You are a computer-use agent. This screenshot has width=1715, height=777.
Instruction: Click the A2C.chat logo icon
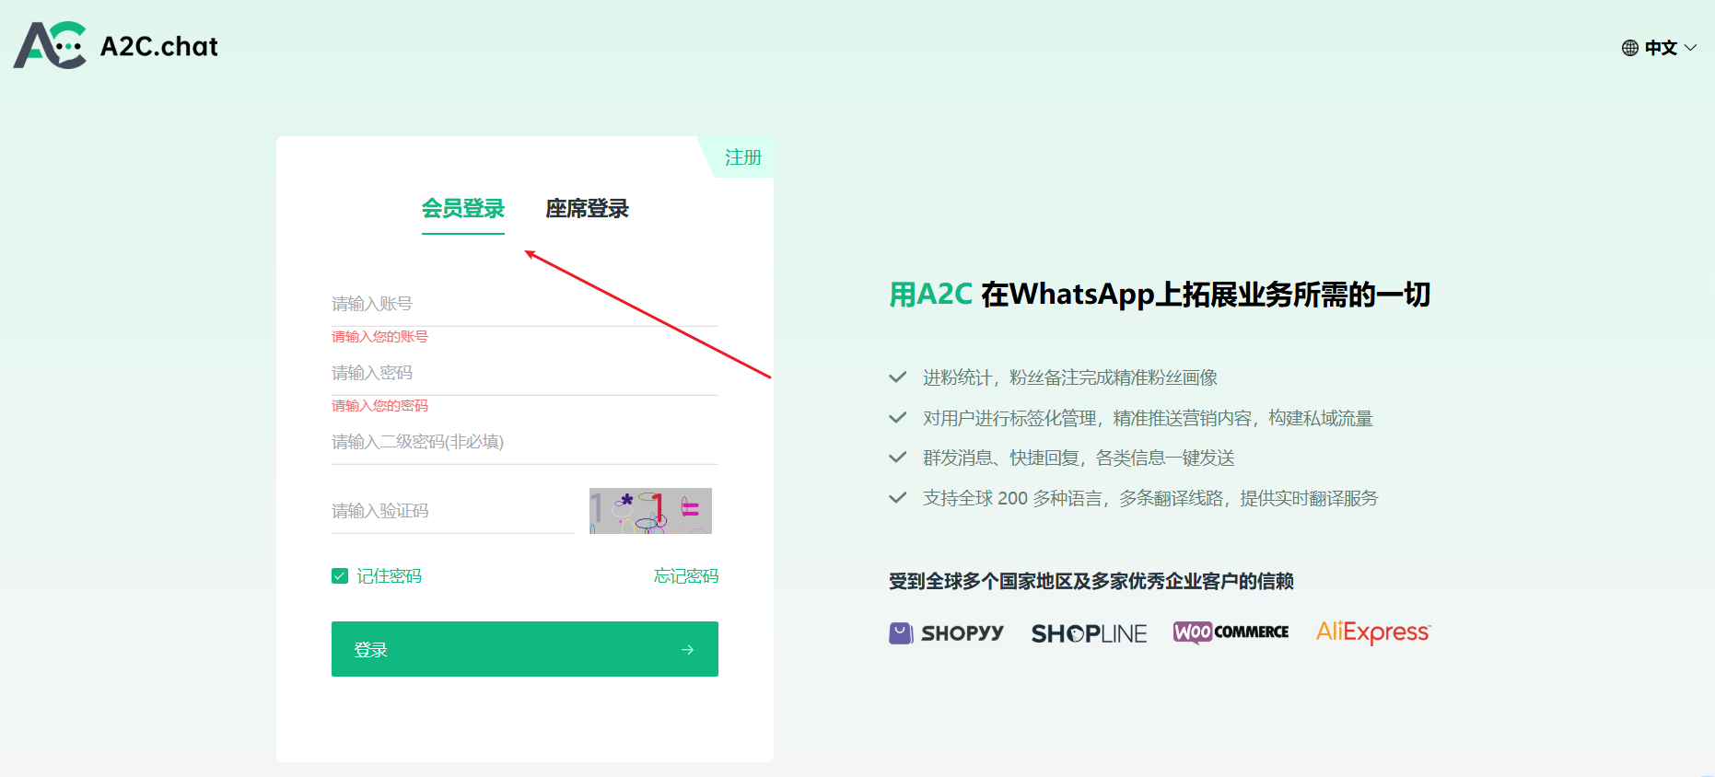pos(50,45)
